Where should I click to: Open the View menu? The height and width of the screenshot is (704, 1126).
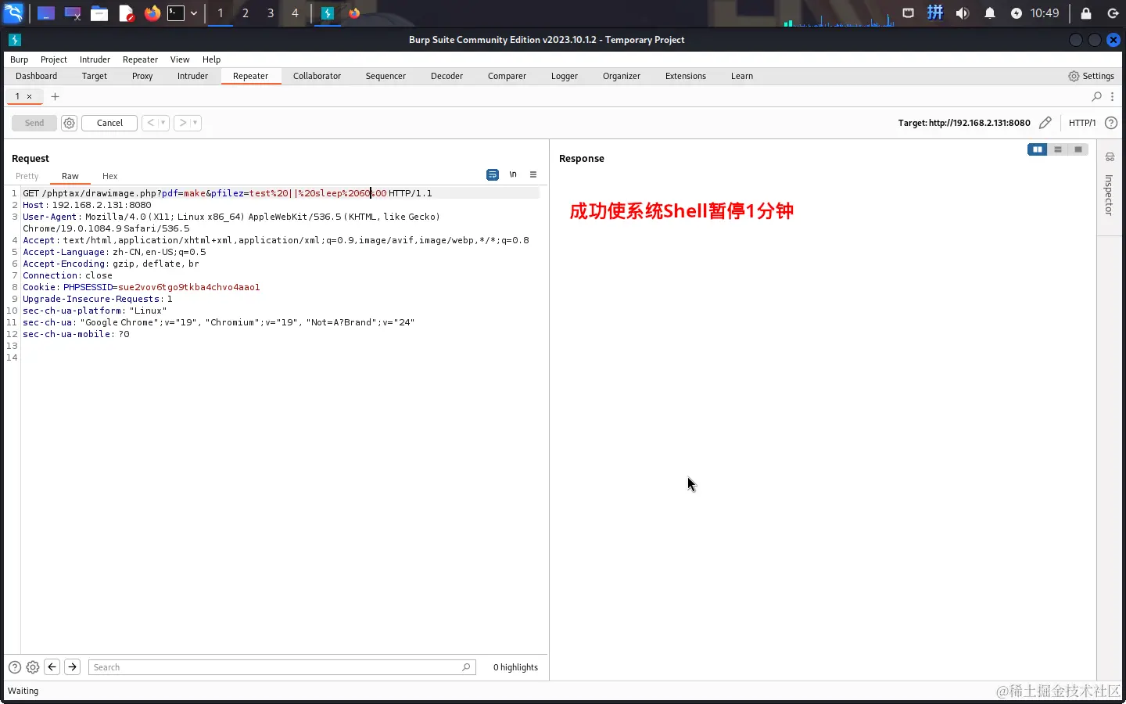(x=180, y=59)
